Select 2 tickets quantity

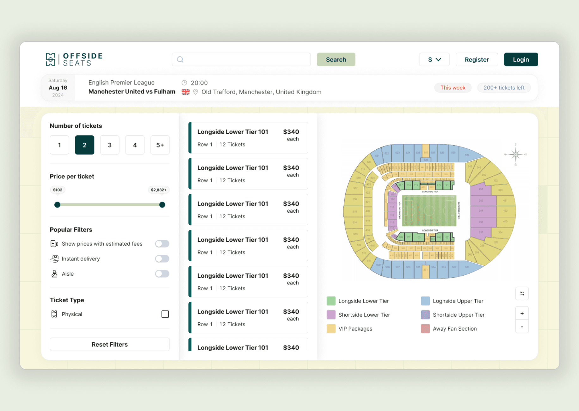point(84,145)
